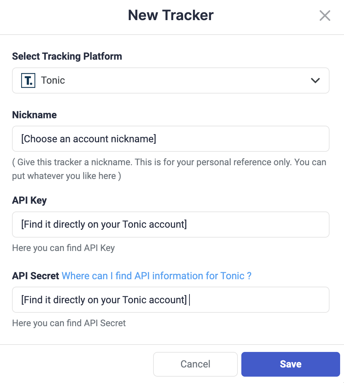Open the Tonic API information help link
The width and height of the screenshot is (344, 383).
click(x=156, y=276)
